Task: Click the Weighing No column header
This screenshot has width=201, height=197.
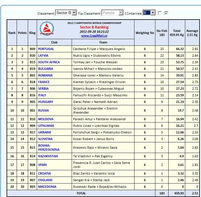Action: pos(145,33)
